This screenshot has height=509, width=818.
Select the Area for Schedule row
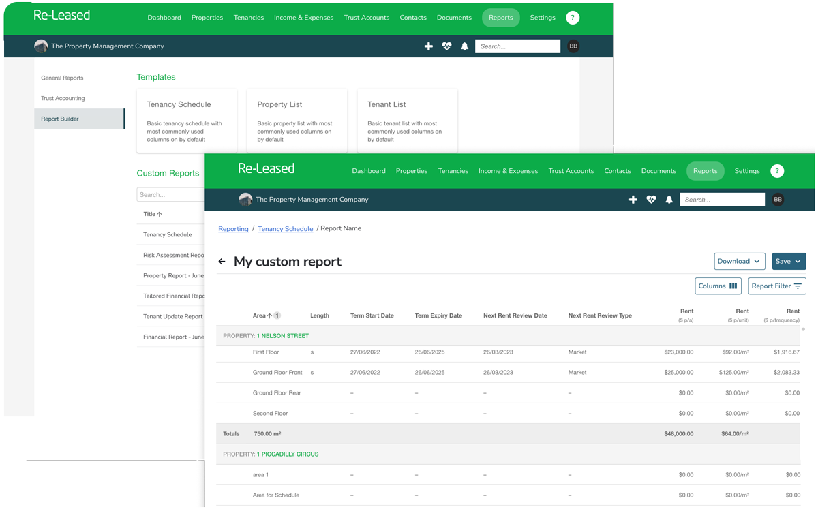[508, 495]
